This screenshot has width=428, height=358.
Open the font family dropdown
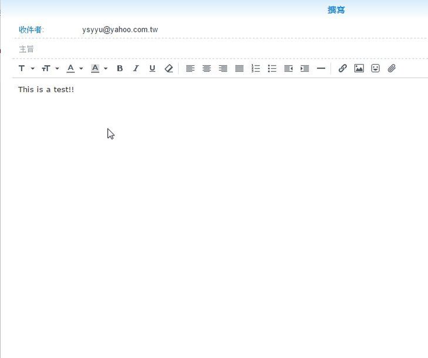click(26, 68)
